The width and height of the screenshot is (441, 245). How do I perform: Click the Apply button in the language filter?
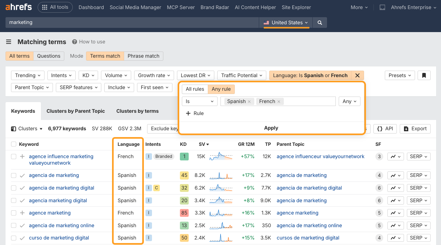coord(271,128)
